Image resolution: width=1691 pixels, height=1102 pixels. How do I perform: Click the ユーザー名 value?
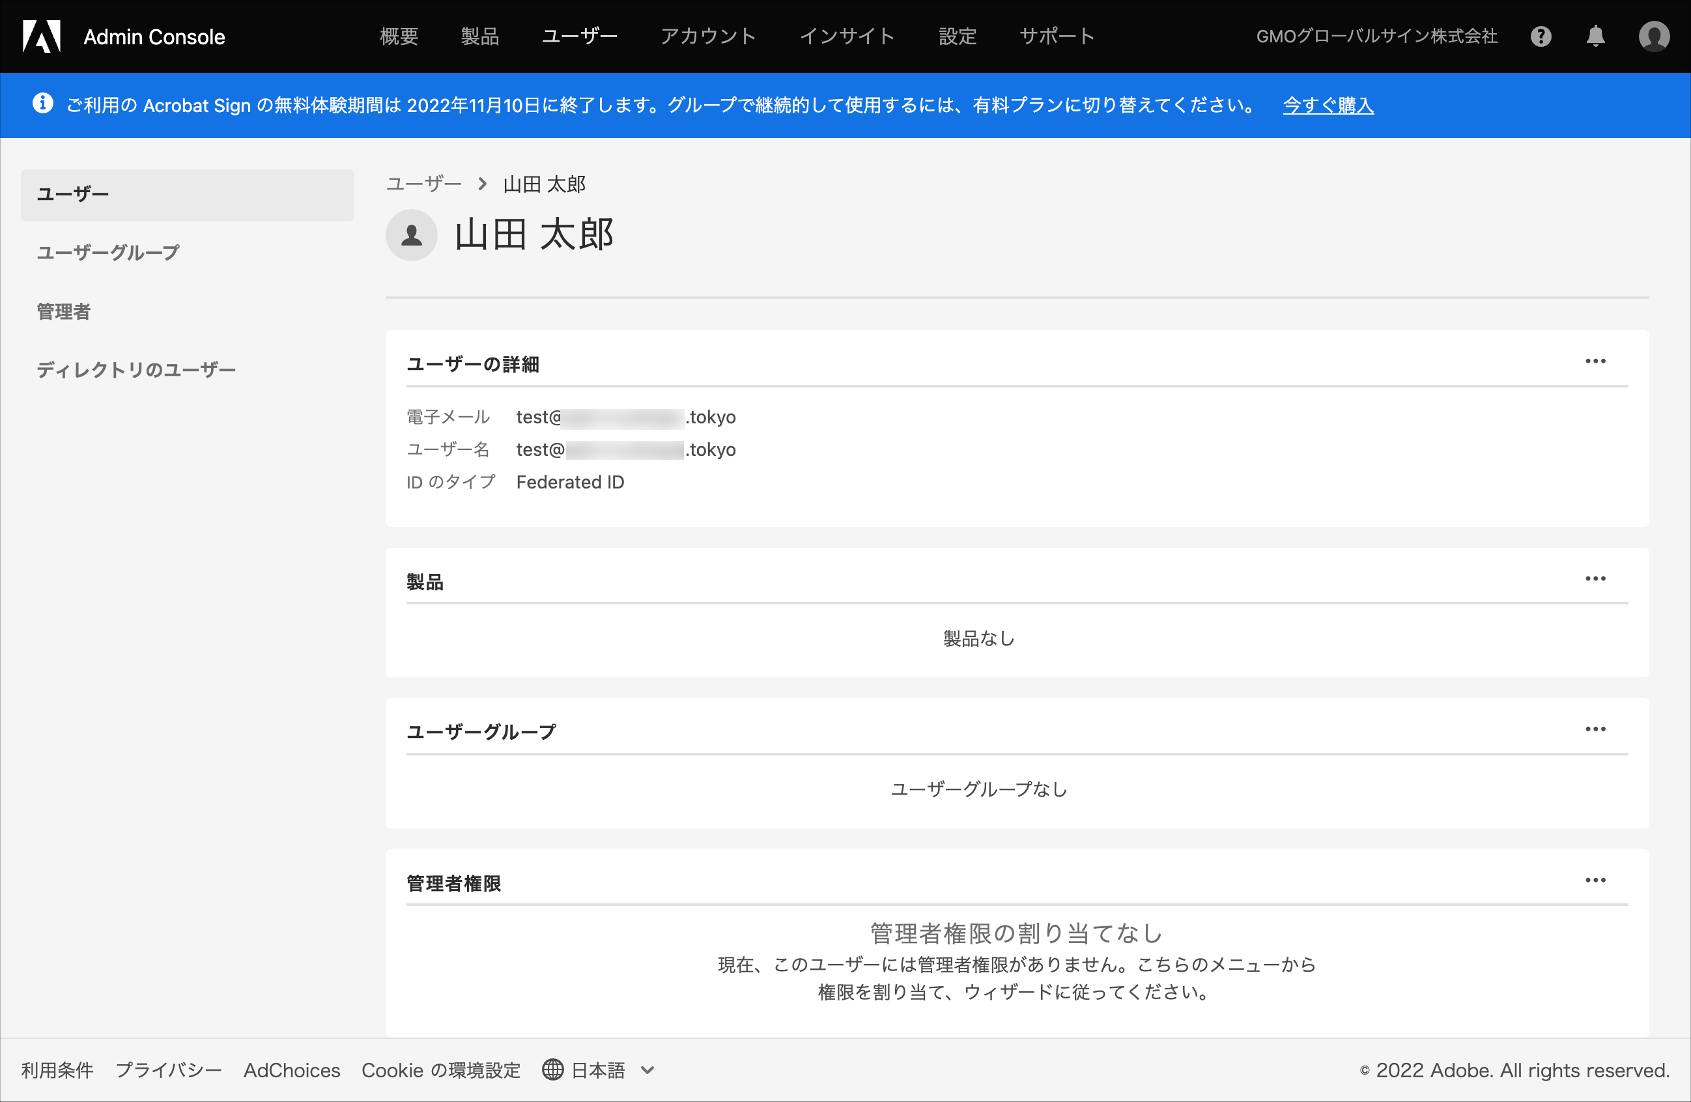[x=626, y=450]
